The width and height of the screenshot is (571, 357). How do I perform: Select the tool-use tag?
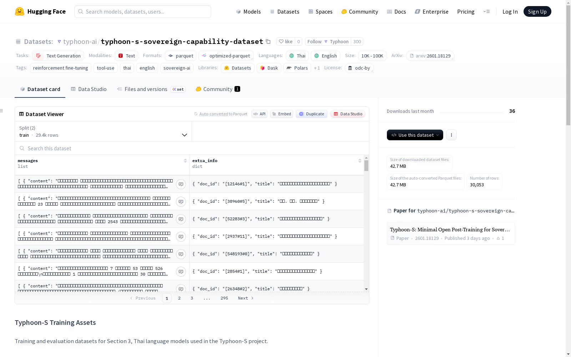(x=106, y=68)
